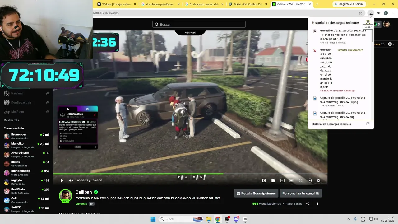
Task: Close the Kicklet tab
Action: [x=266, y=4]
